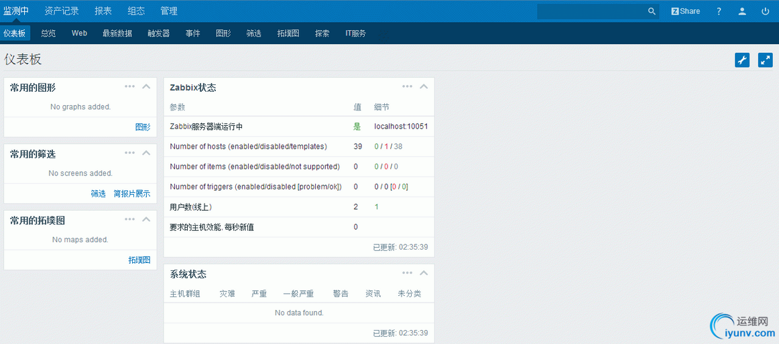Click the 'Number of hosts' row label
The image size is (779, 344).
coord(249,146)
